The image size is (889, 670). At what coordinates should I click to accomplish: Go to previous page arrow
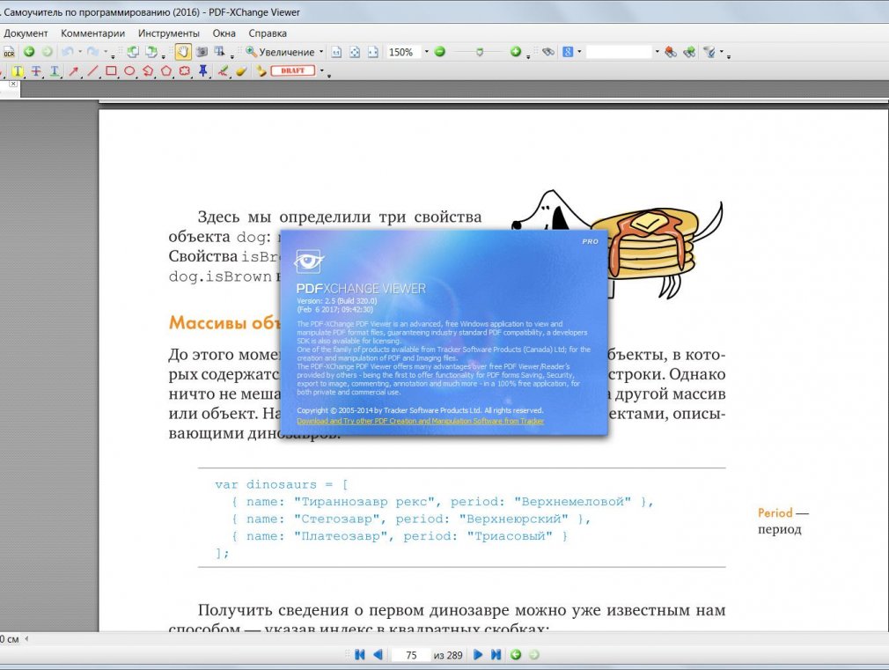point(378,655)
